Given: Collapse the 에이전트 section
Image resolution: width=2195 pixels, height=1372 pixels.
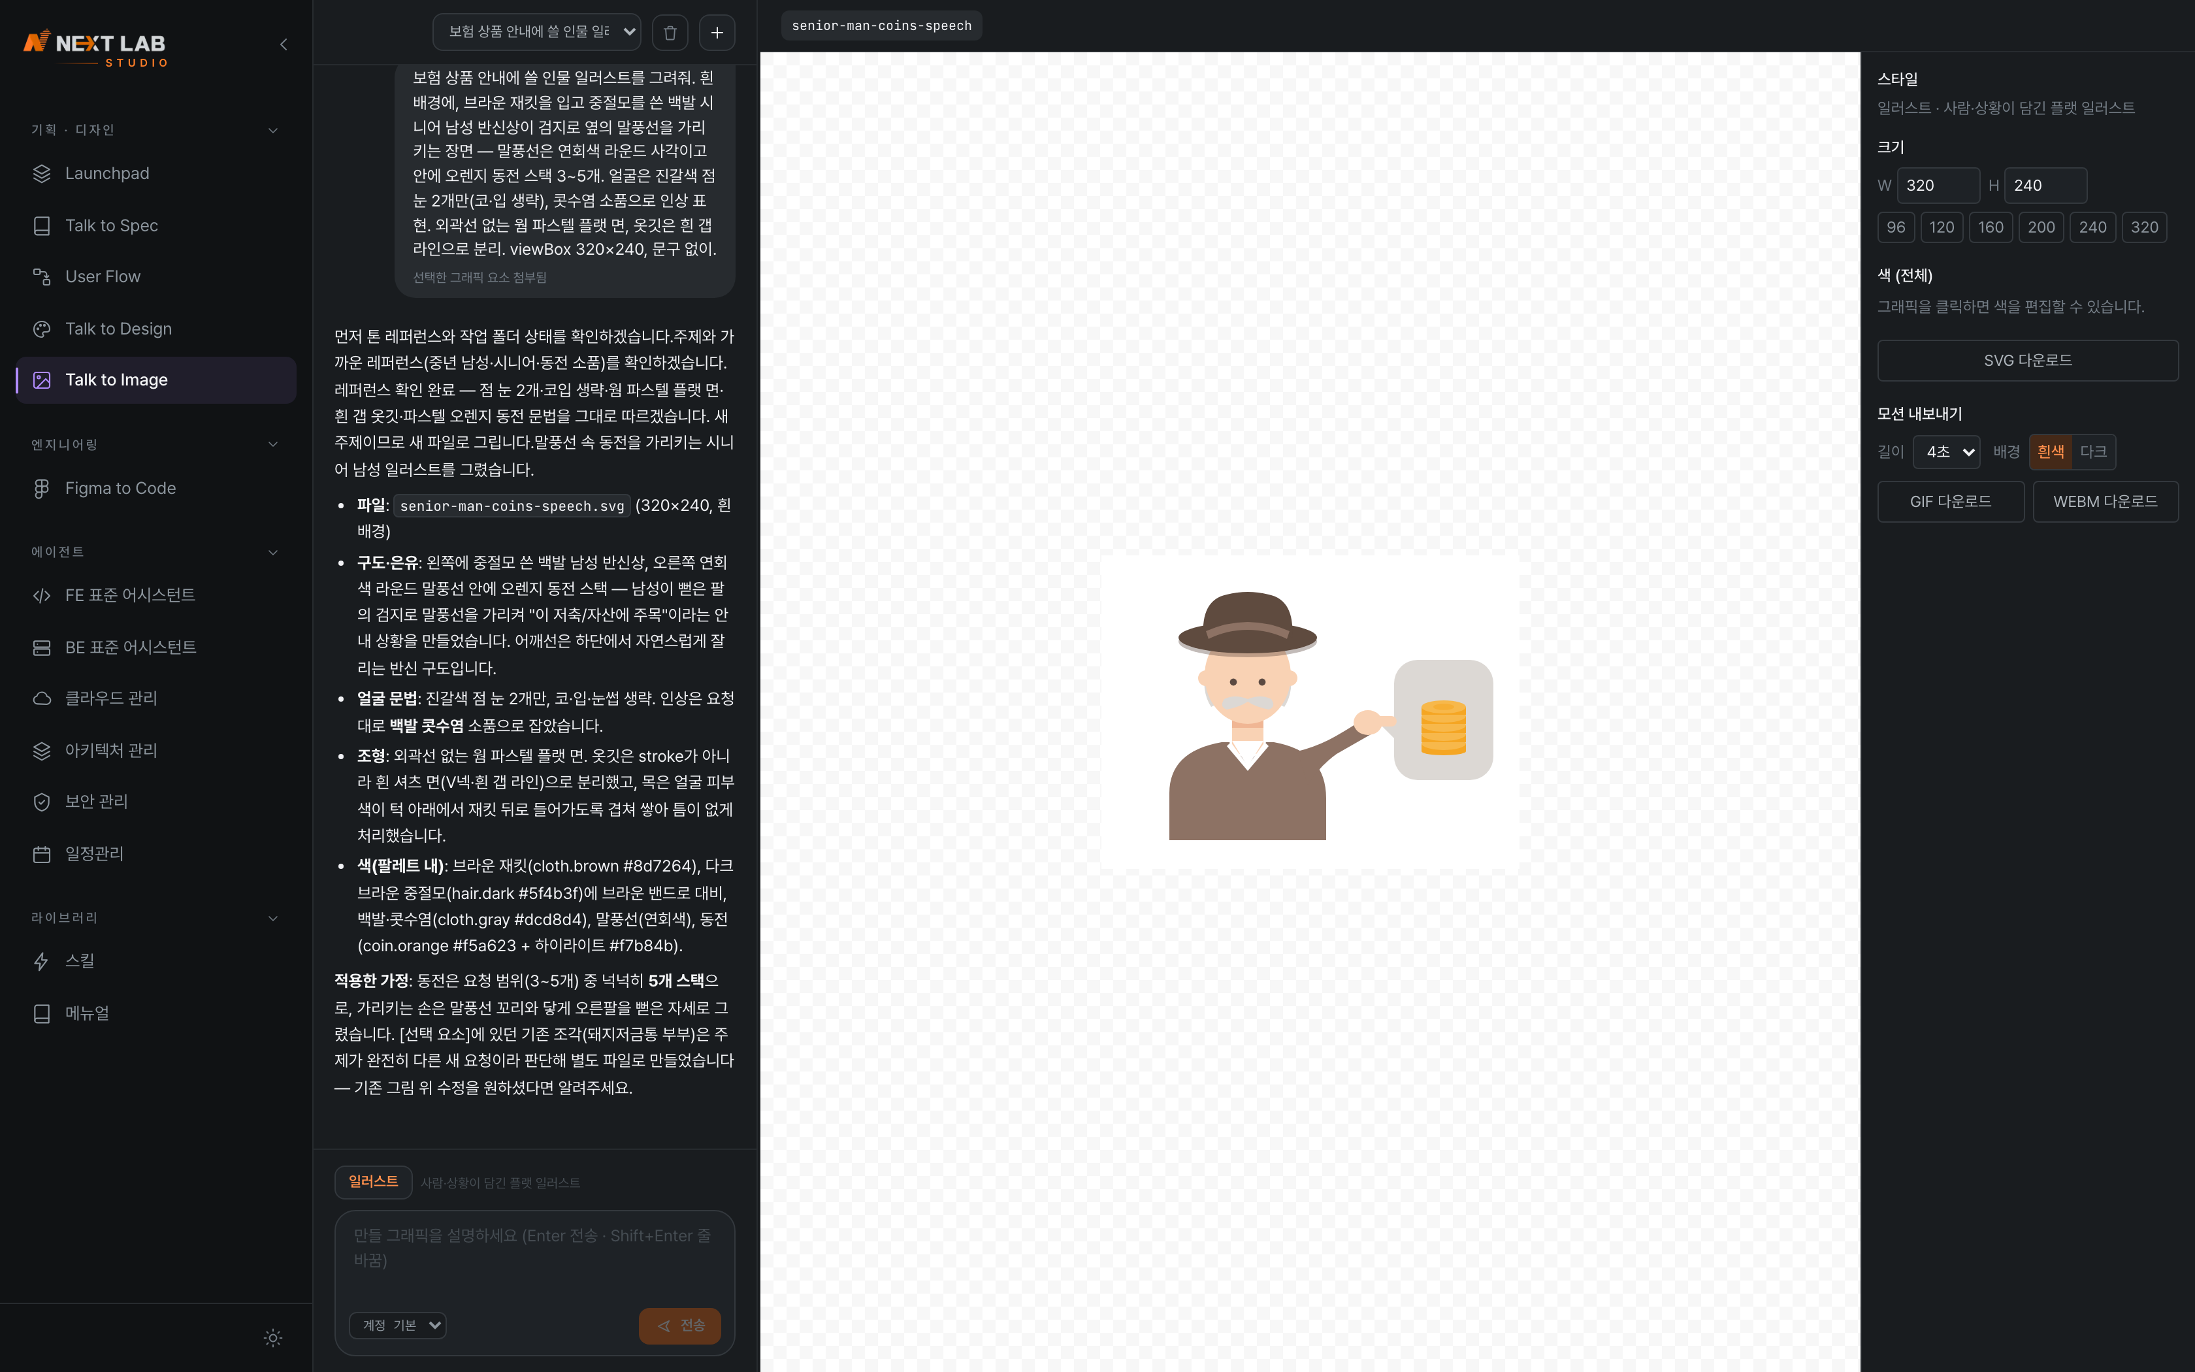Looking at the screenshot, I should click(273, 553).
